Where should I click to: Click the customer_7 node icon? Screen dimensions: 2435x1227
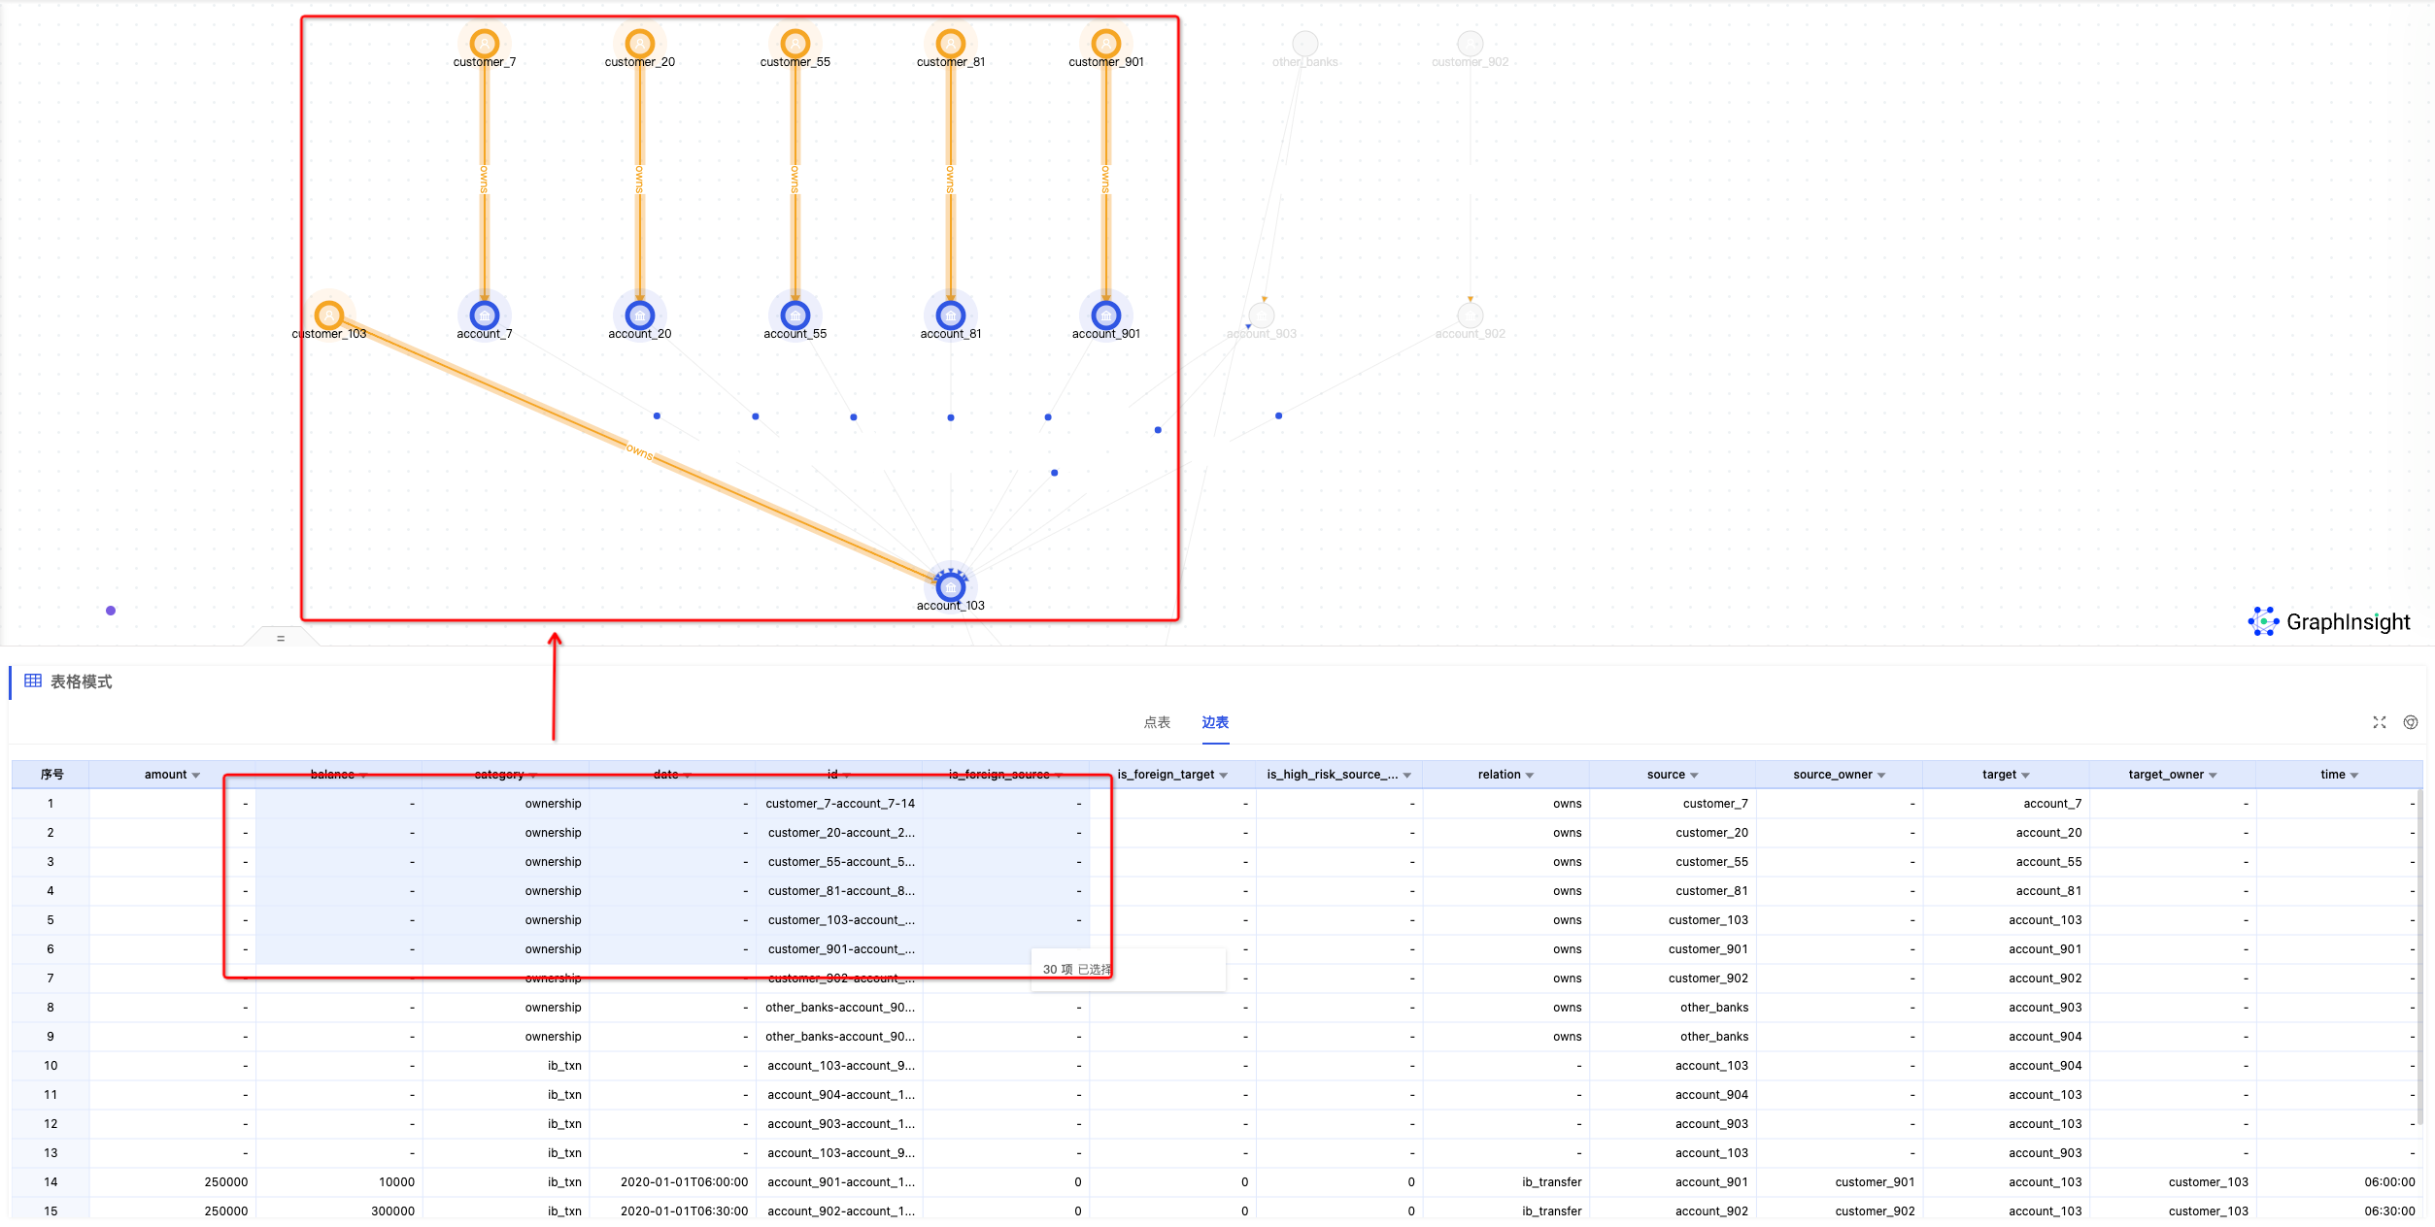point(484,44)
